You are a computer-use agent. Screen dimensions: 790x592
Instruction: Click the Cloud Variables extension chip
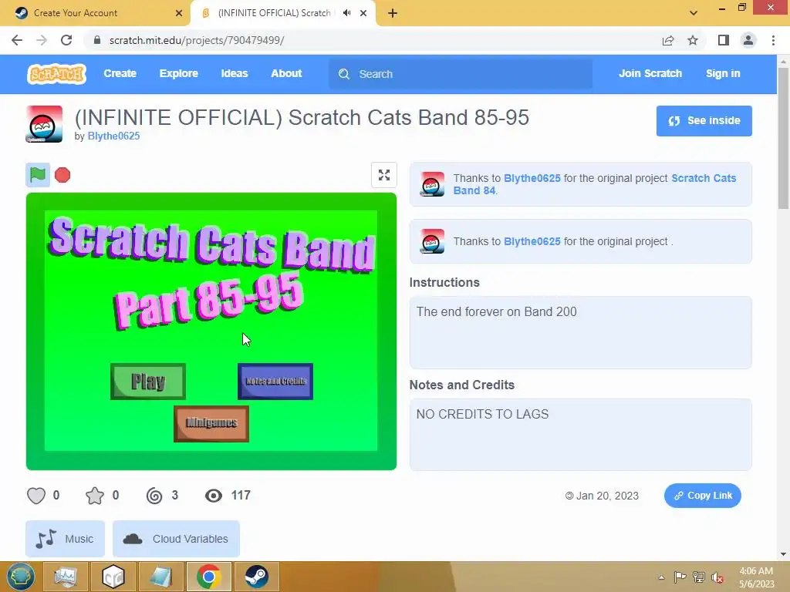click(x=176, y=539)
